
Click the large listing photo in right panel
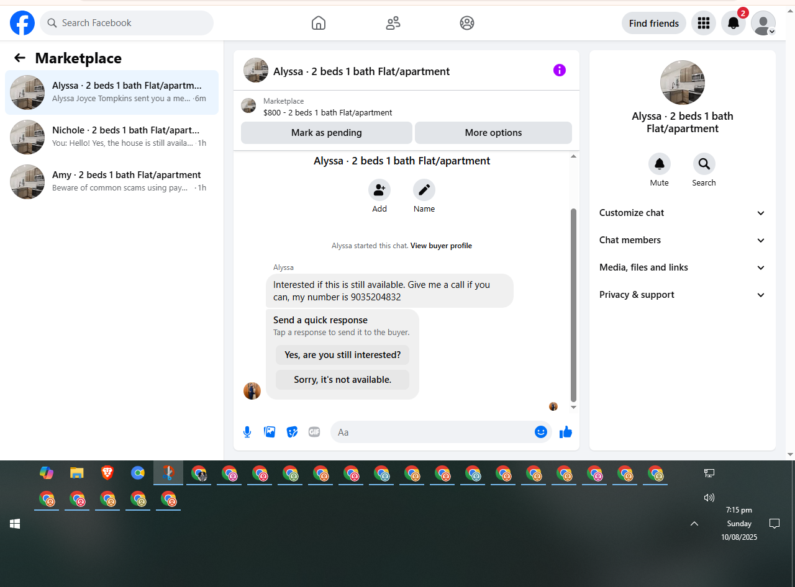(x=683, y=83)
